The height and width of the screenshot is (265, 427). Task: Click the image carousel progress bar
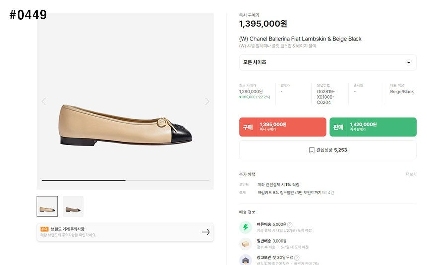(125, 180)
